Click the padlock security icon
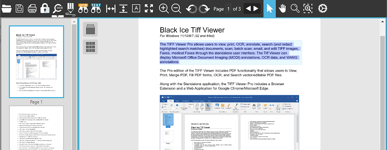Viewport: 387px width, 150px height. tap(45, 8)
